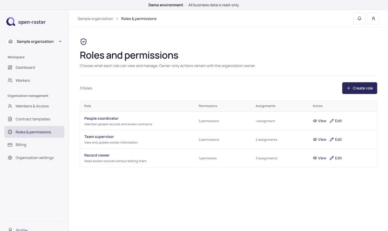Click the Roles & permissions shield icon in sidebar

(x=10, y=132)
